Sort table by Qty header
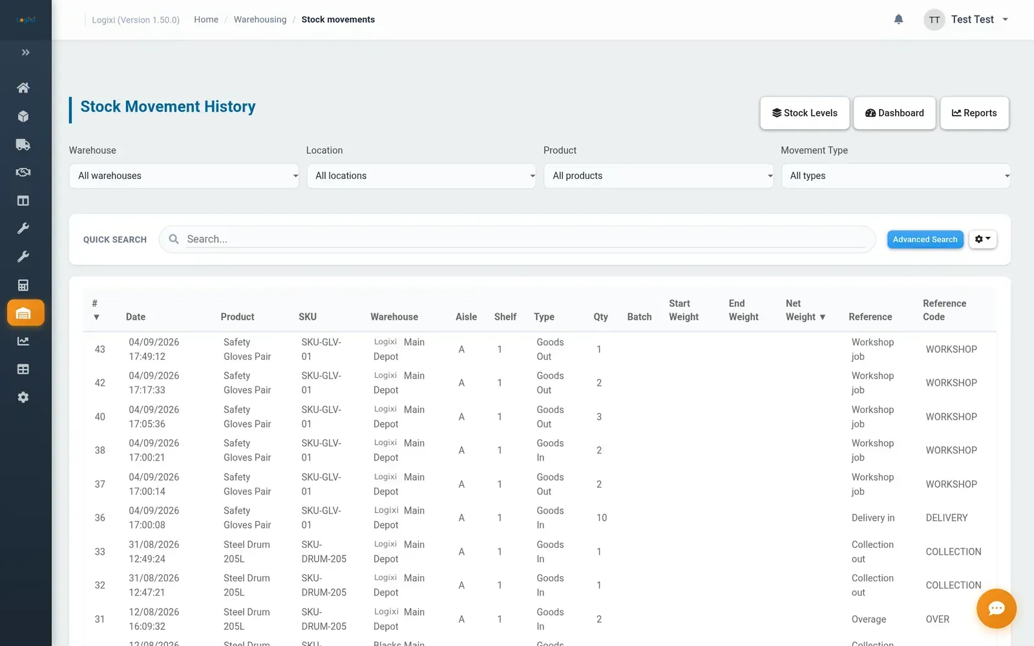Image resolution: width=1034 pixels, height=646 pixels. (600, 317)
